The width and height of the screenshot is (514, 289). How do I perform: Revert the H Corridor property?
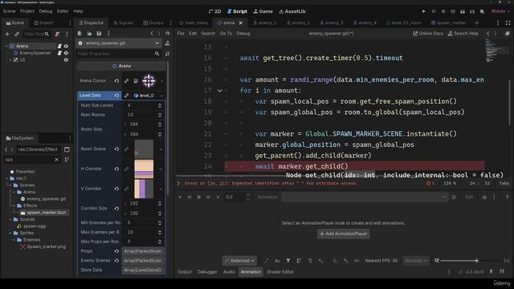click(116, 169)
